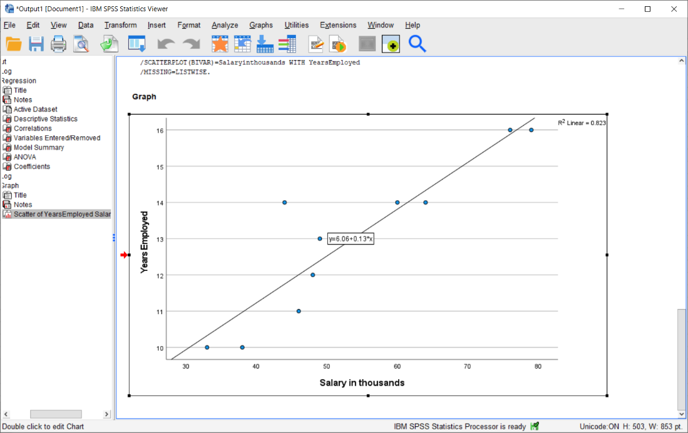Select Coefficients outline item

(31, 166)
